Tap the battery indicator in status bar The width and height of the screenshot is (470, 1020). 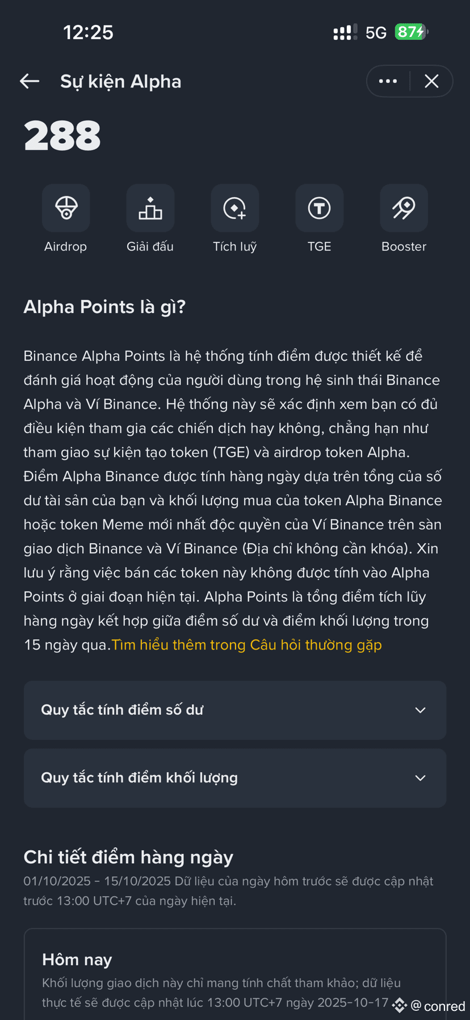411,32
